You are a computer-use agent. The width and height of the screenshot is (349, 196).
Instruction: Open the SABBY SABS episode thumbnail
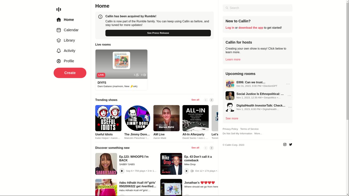106,164
